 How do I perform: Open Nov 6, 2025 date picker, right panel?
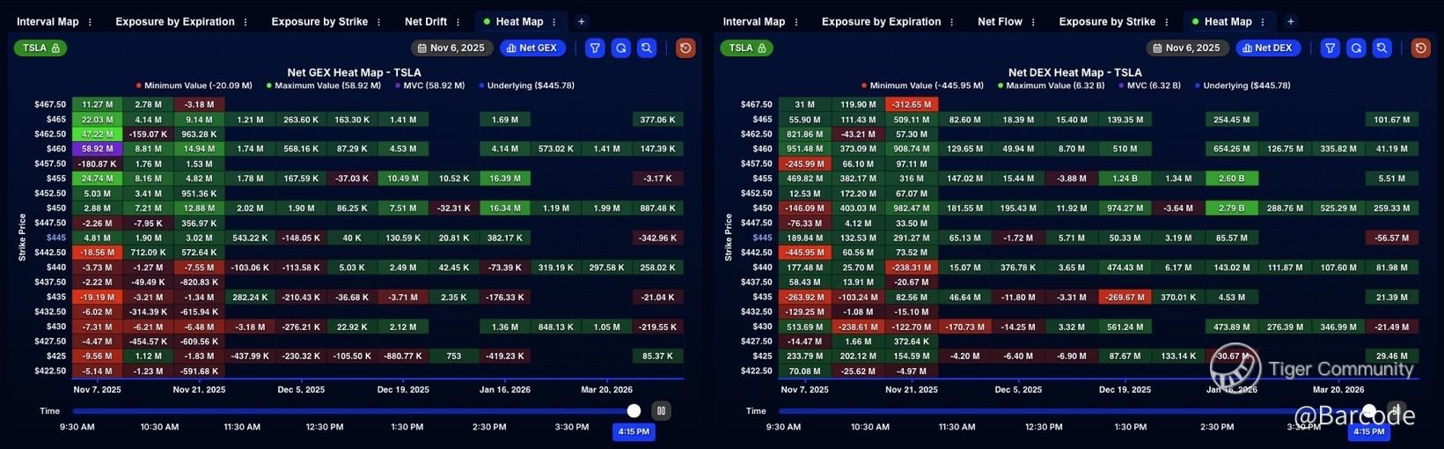pyautogui.click(x=1186, y=48)
